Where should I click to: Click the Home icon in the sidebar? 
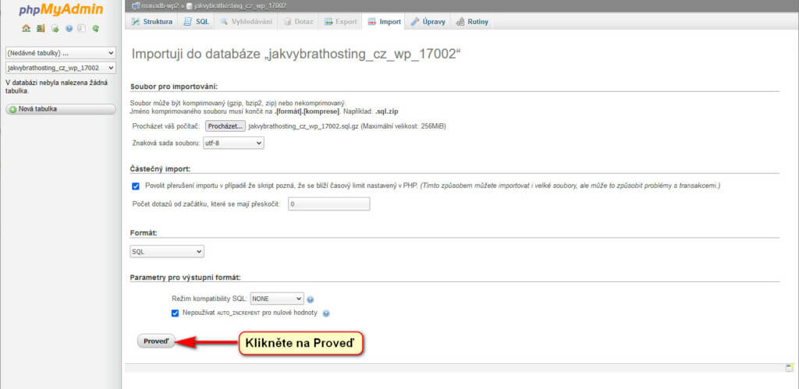tap(27, 28)
